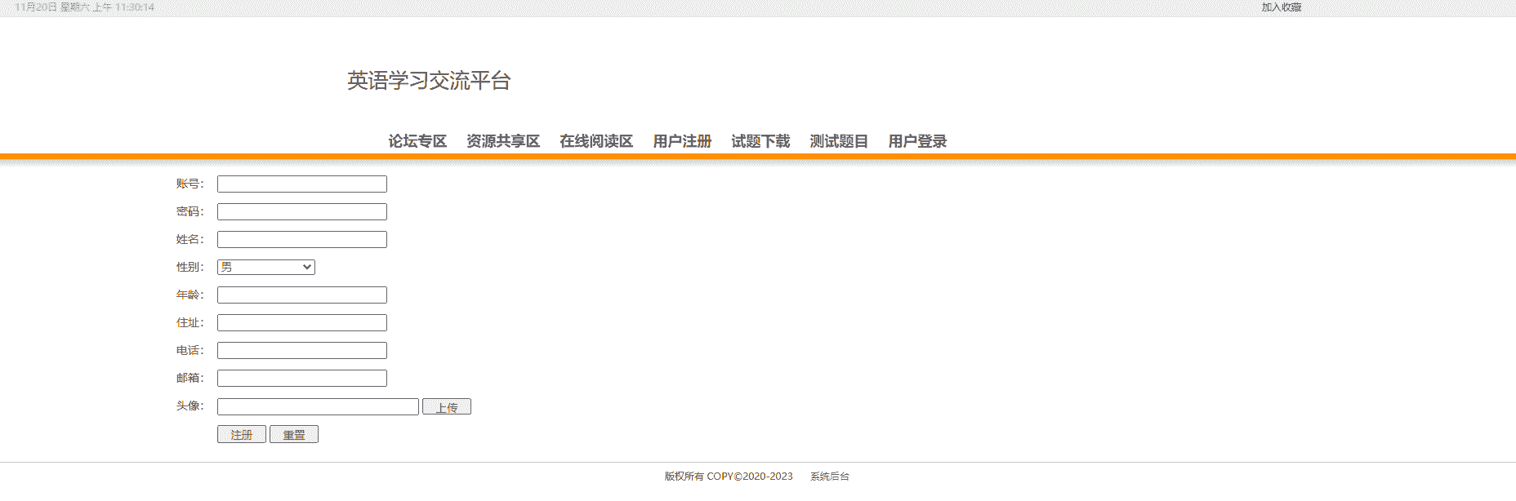This screenshot has width=1516, height=501.
Task: Expand the 性别 gender dropdown
Action: click(266, 267)
